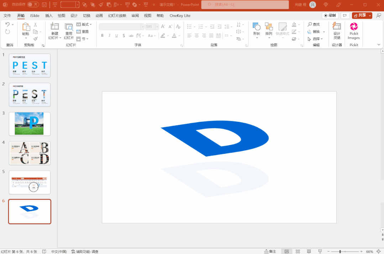Screen dimensions: 384x254
Task: Select slide 1 PEST thumbnail
Action: [30, 65]
